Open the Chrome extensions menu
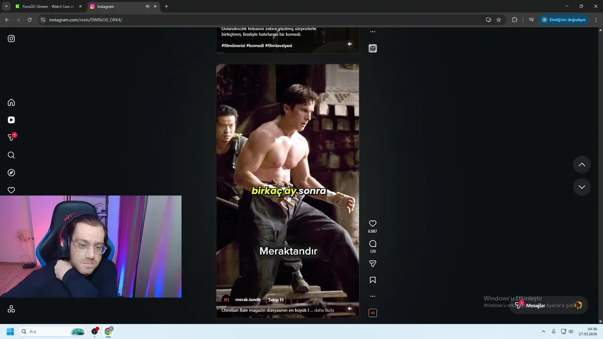Screen dimensions: 603x339 point(514,20)
